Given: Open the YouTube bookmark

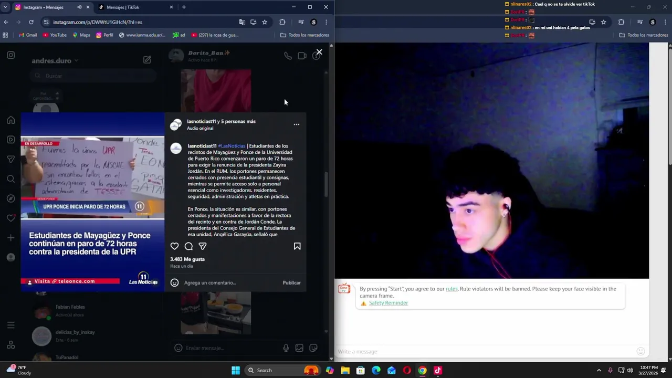Looking at the screenshot, I should pos(55,35).
